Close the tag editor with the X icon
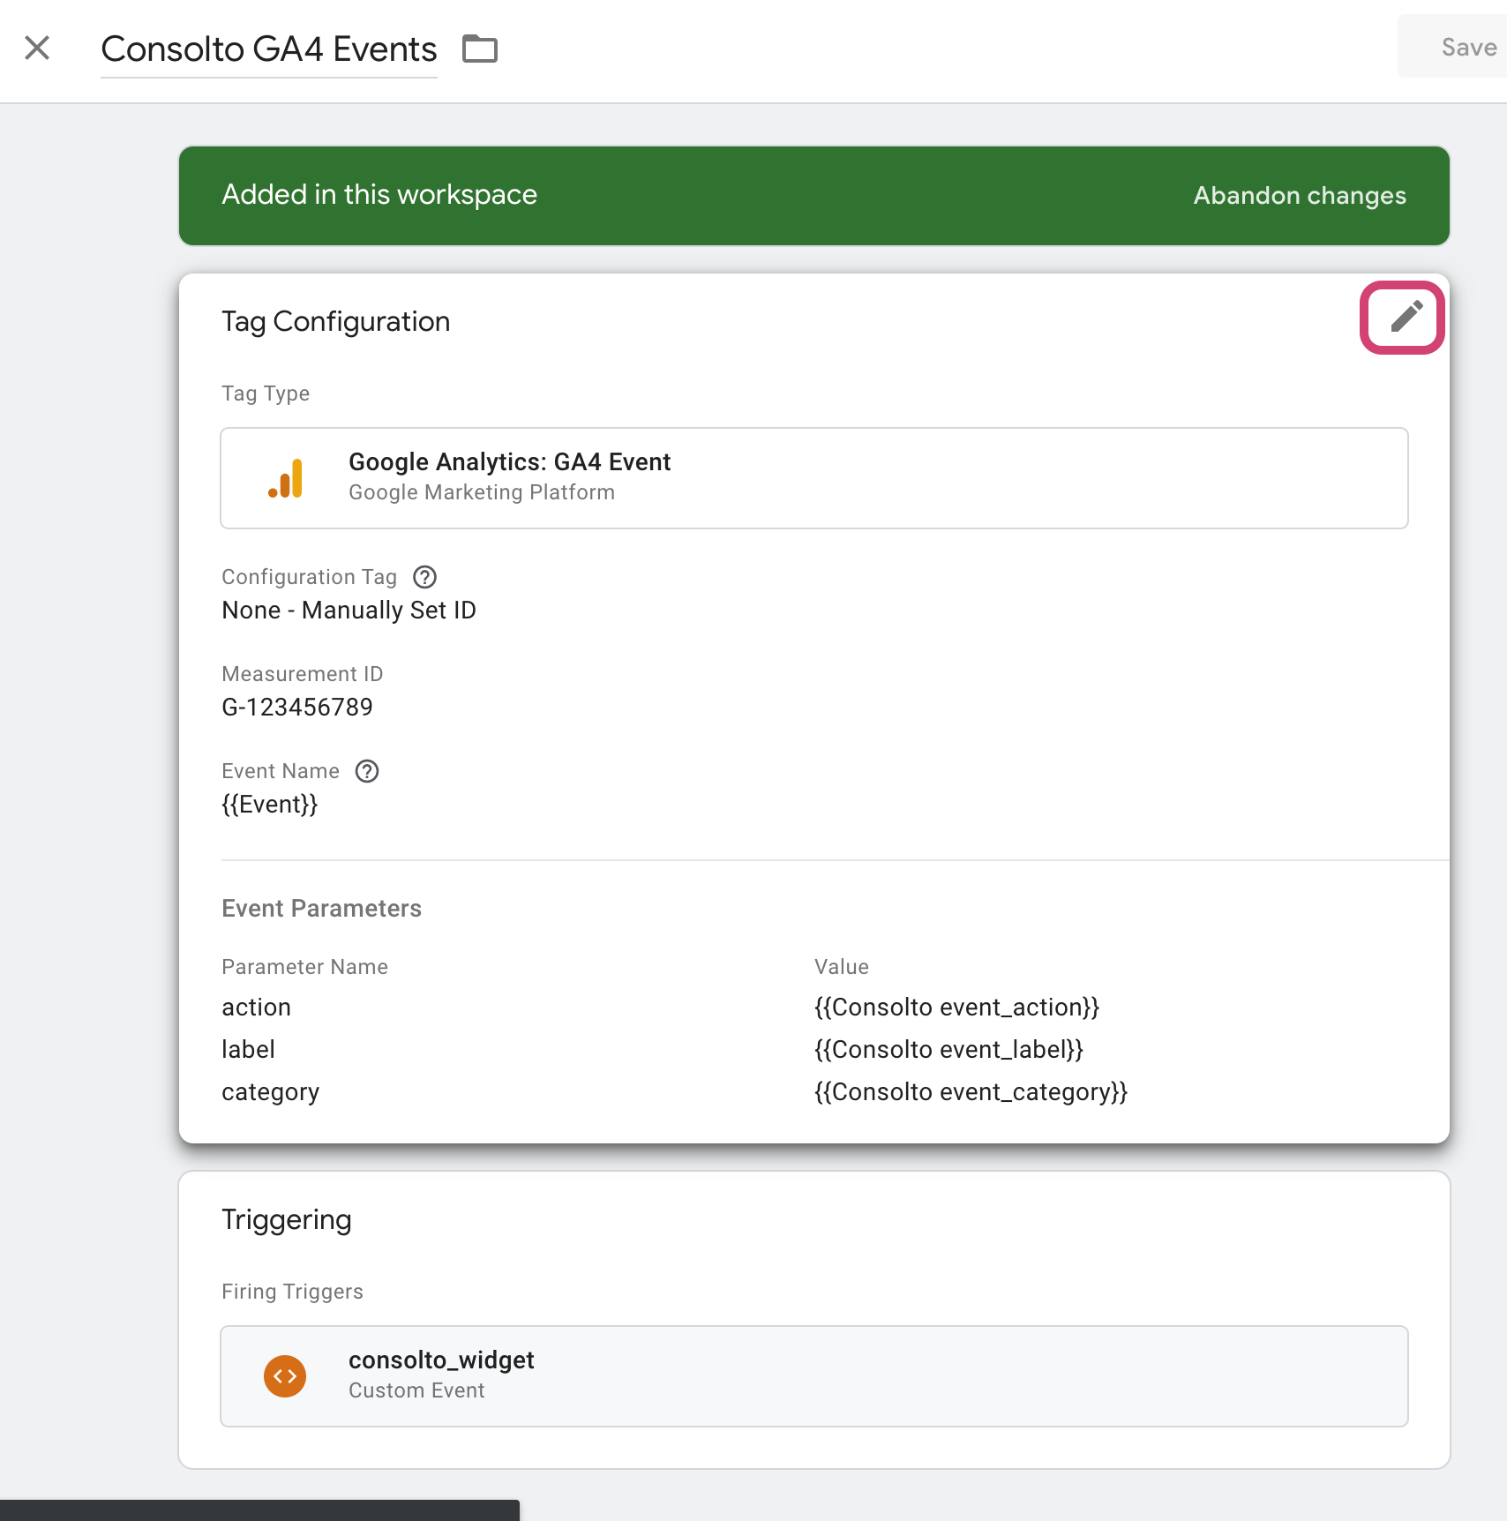The image size is (1507, 1521). [37, 48]
